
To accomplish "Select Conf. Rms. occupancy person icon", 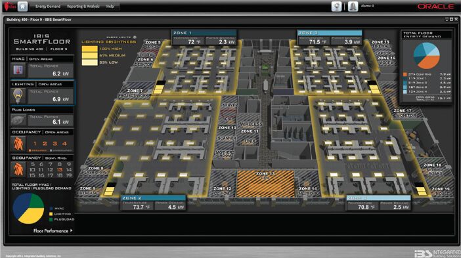I will (18, 169).
